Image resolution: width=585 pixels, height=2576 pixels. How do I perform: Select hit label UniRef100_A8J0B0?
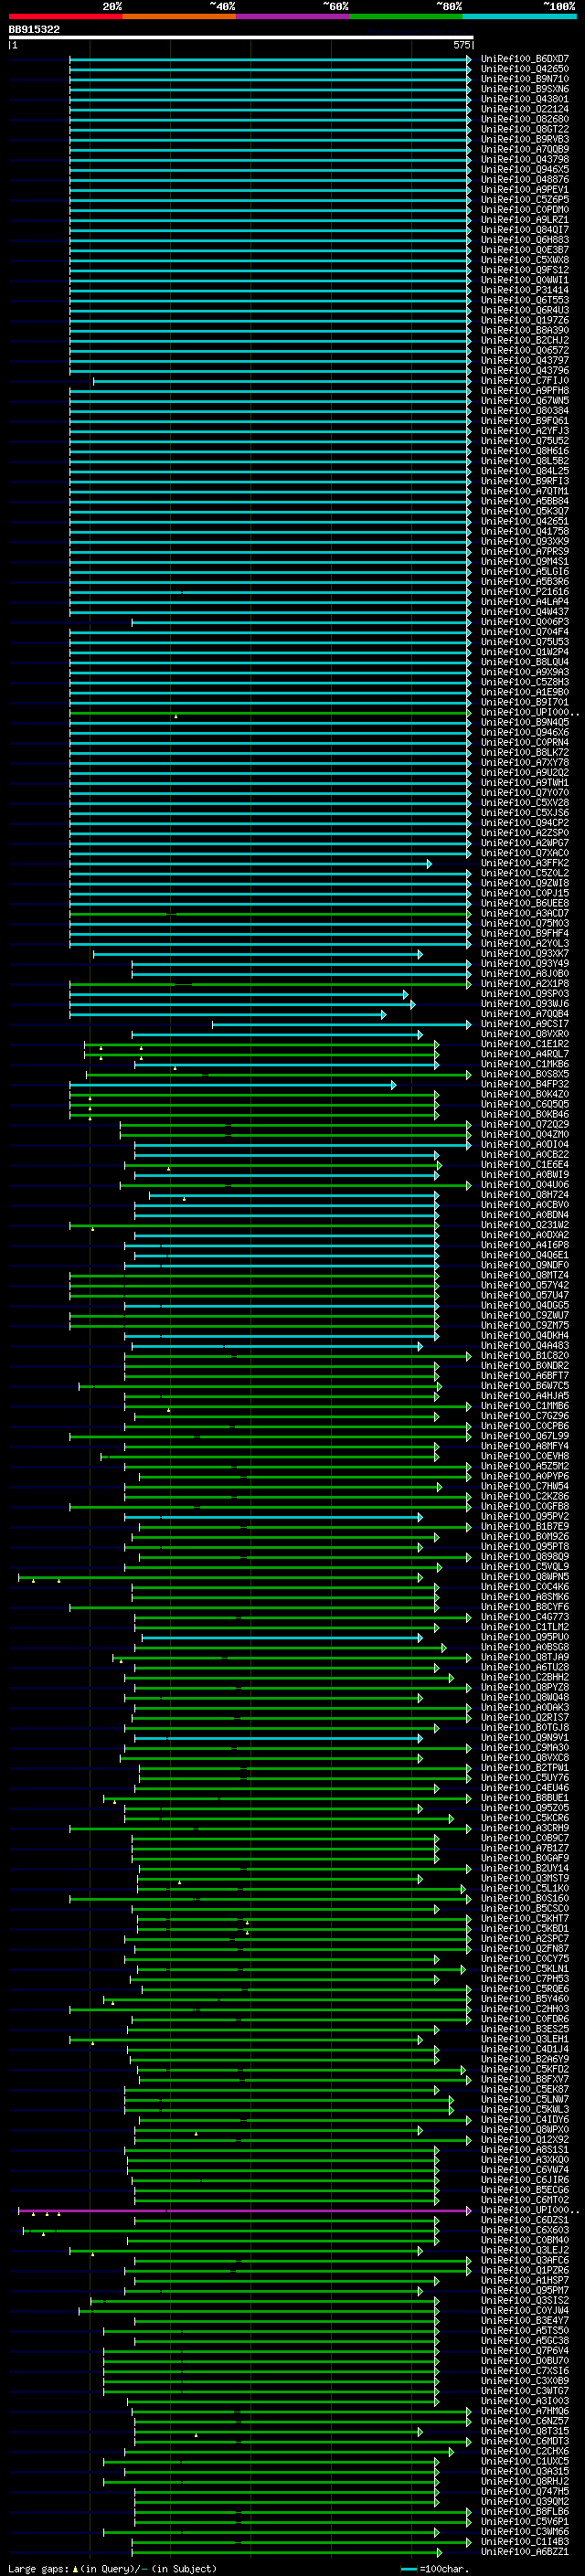525,974
